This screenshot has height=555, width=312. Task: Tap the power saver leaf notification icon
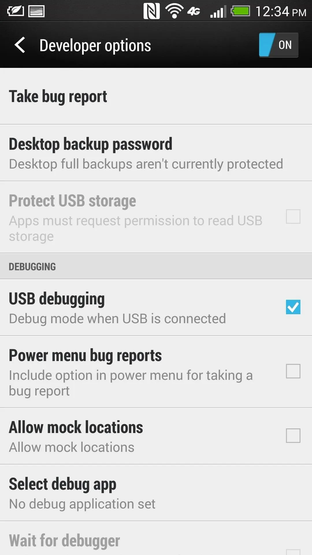point(15,11)
